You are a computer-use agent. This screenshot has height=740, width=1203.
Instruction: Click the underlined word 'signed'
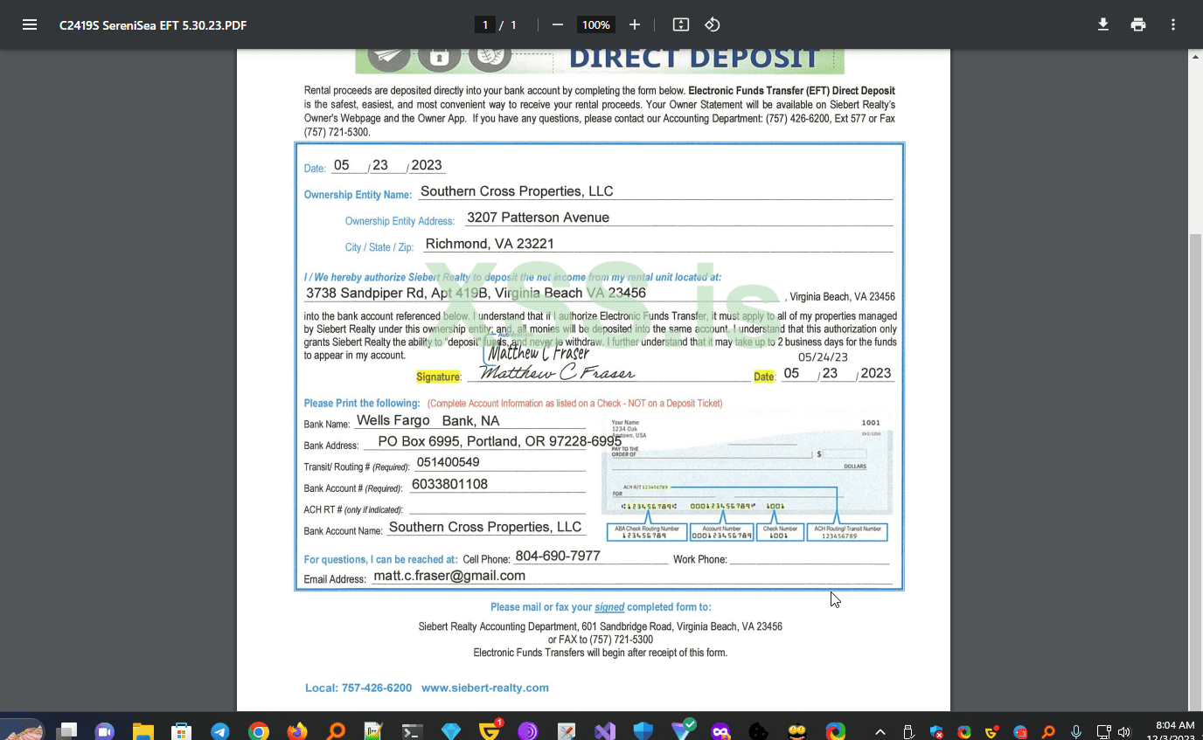click(609, 607)
